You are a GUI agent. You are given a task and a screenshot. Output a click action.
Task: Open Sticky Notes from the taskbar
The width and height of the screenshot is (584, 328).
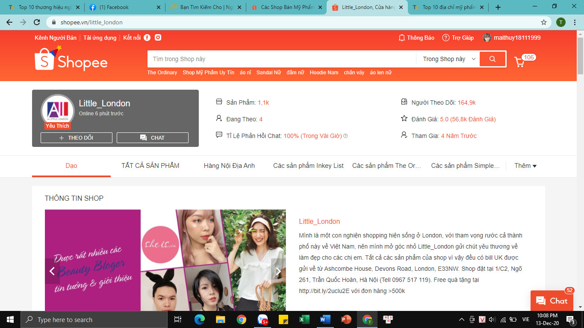(283, 319)
